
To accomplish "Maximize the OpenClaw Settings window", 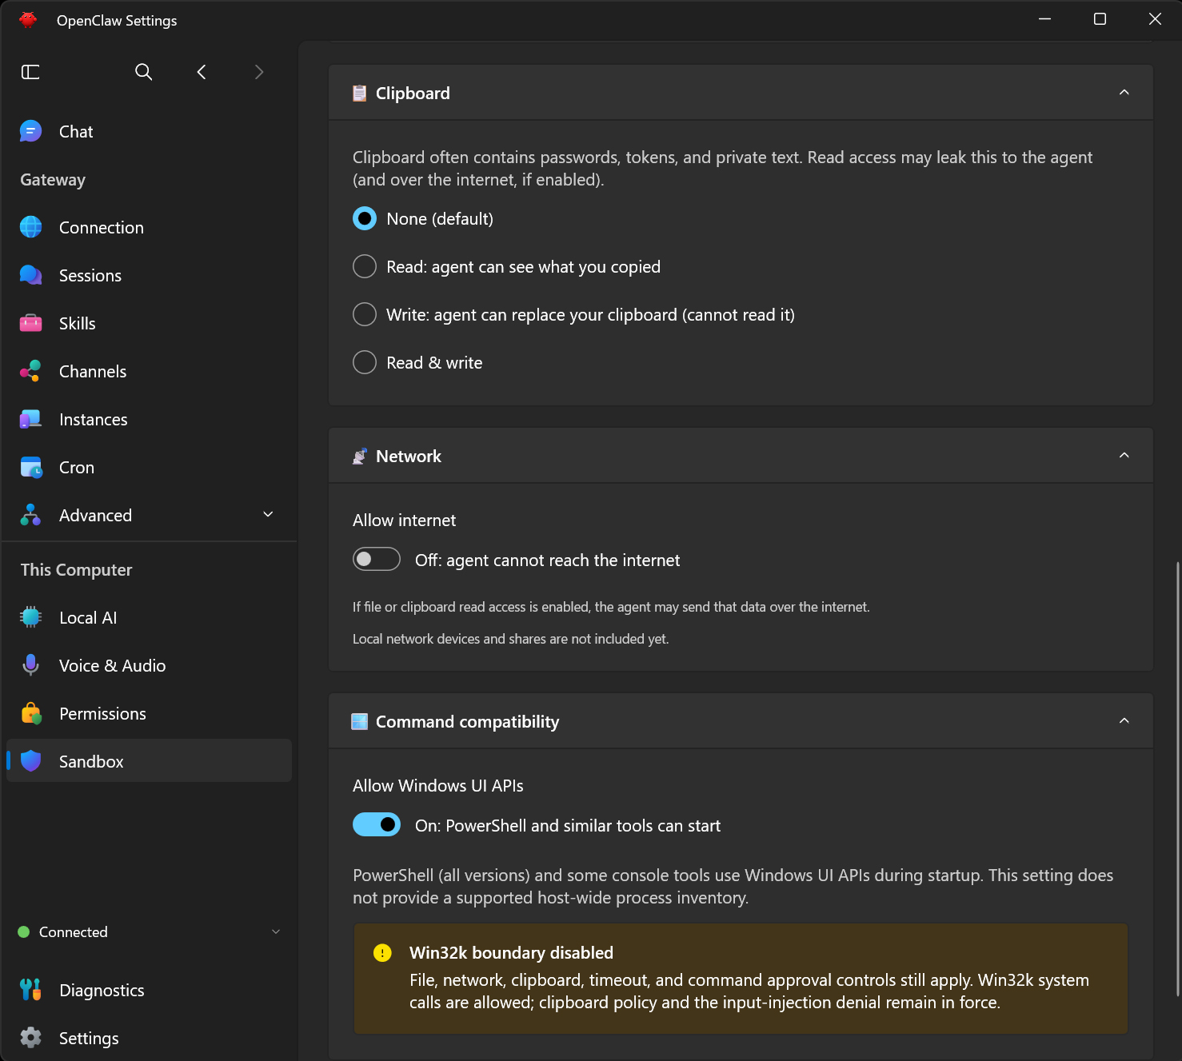I will (x=1100, y=19).
